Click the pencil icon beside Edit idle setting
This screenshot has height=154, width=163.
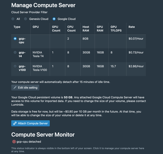15,88
